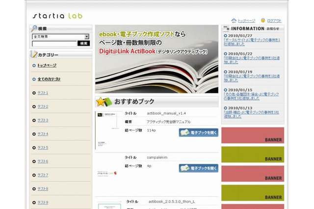Image resolution: width=314 pixels, height=209 pixels.
Task: Open the actibook_manual_v1.4 cover thumbnail
Action: (x=108, y=131)
